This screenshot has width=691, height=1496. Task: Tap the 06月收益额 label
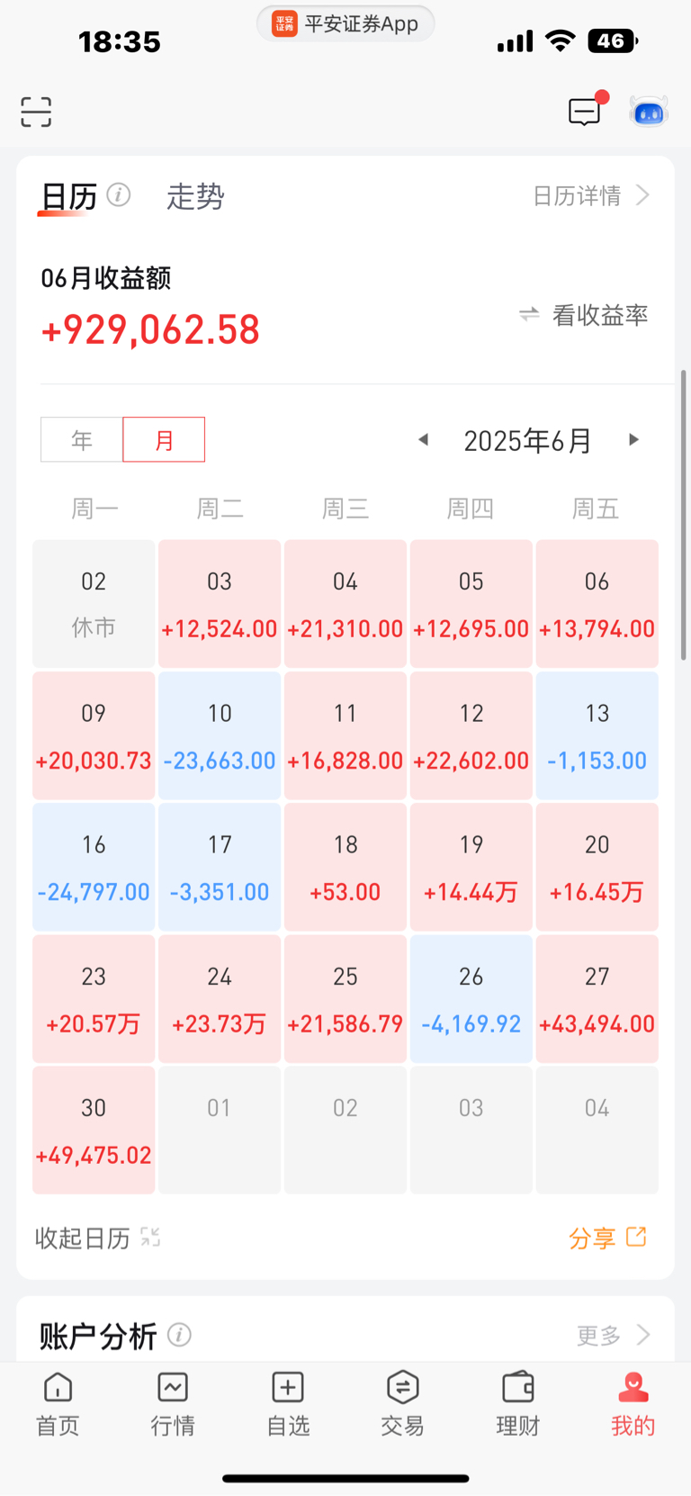click(x=106, y=278)
